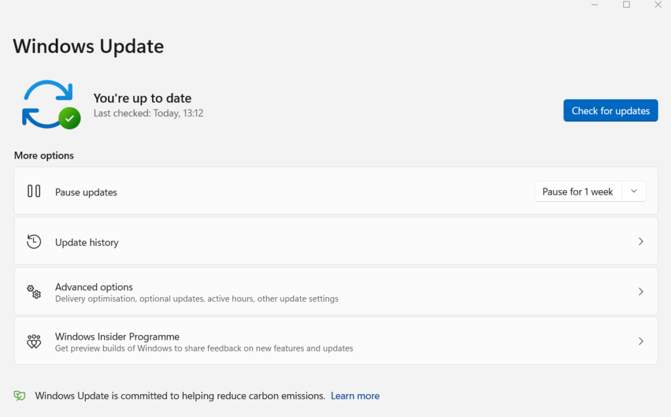
Task: Click the blue sync arrows status icon
Action: (46, 102)
